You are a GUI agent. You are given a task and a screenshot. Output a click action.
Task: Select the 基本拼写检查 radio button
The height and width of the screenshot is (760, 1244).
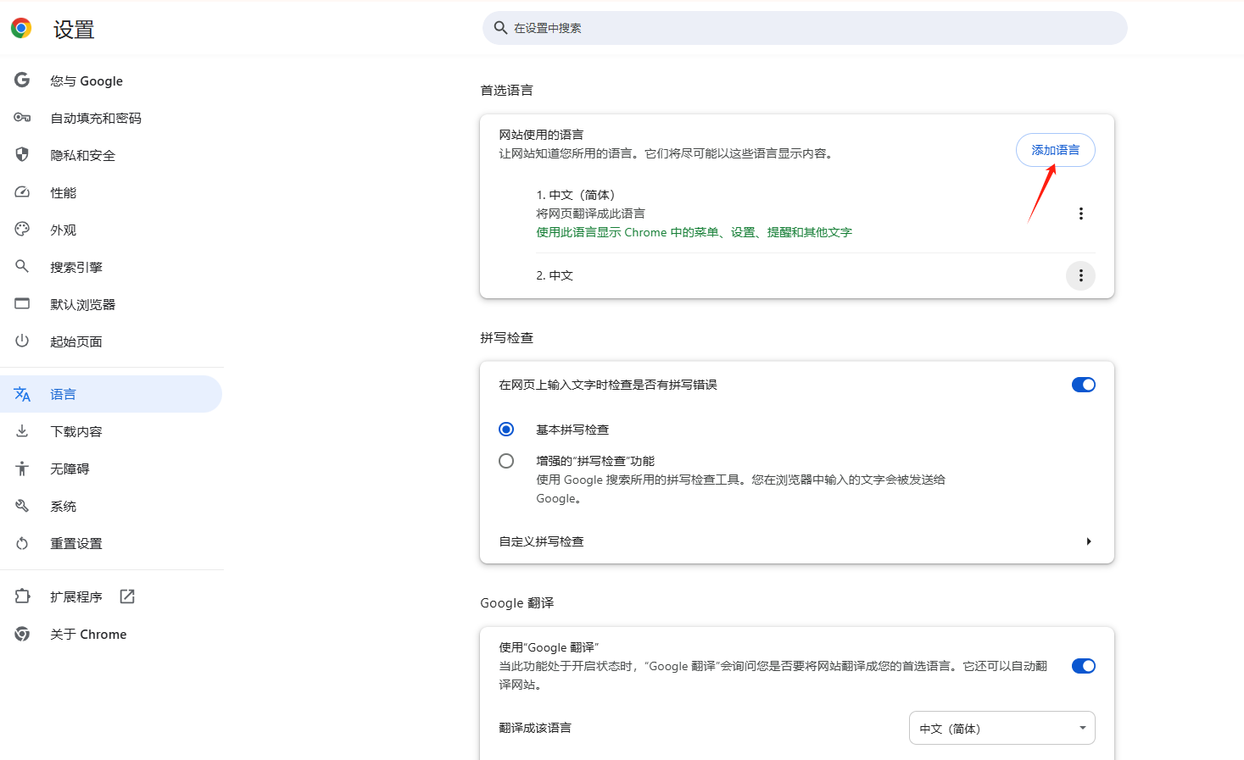506,430
